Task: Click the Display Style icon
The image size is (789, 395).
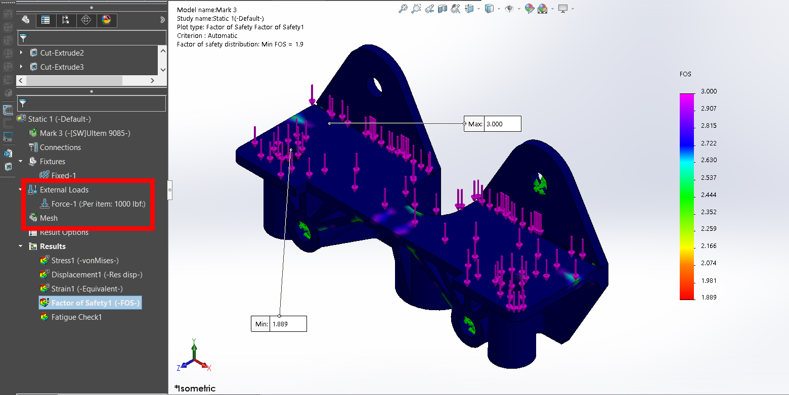Action: click(489, 9)
